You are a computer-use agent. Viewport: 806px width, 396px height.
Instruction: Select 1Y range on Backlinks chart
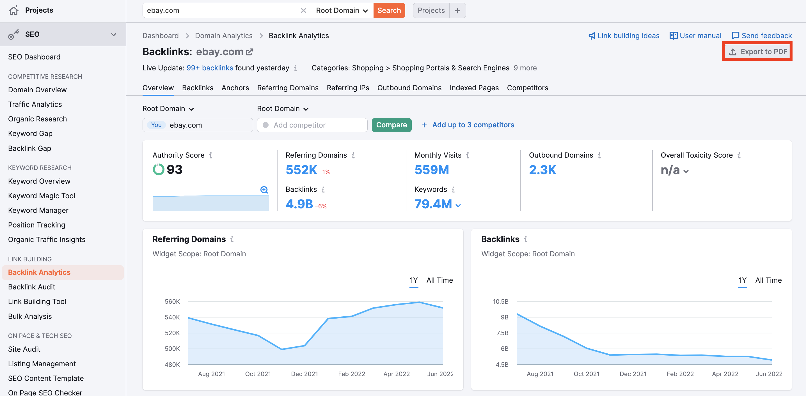[743, 280]
